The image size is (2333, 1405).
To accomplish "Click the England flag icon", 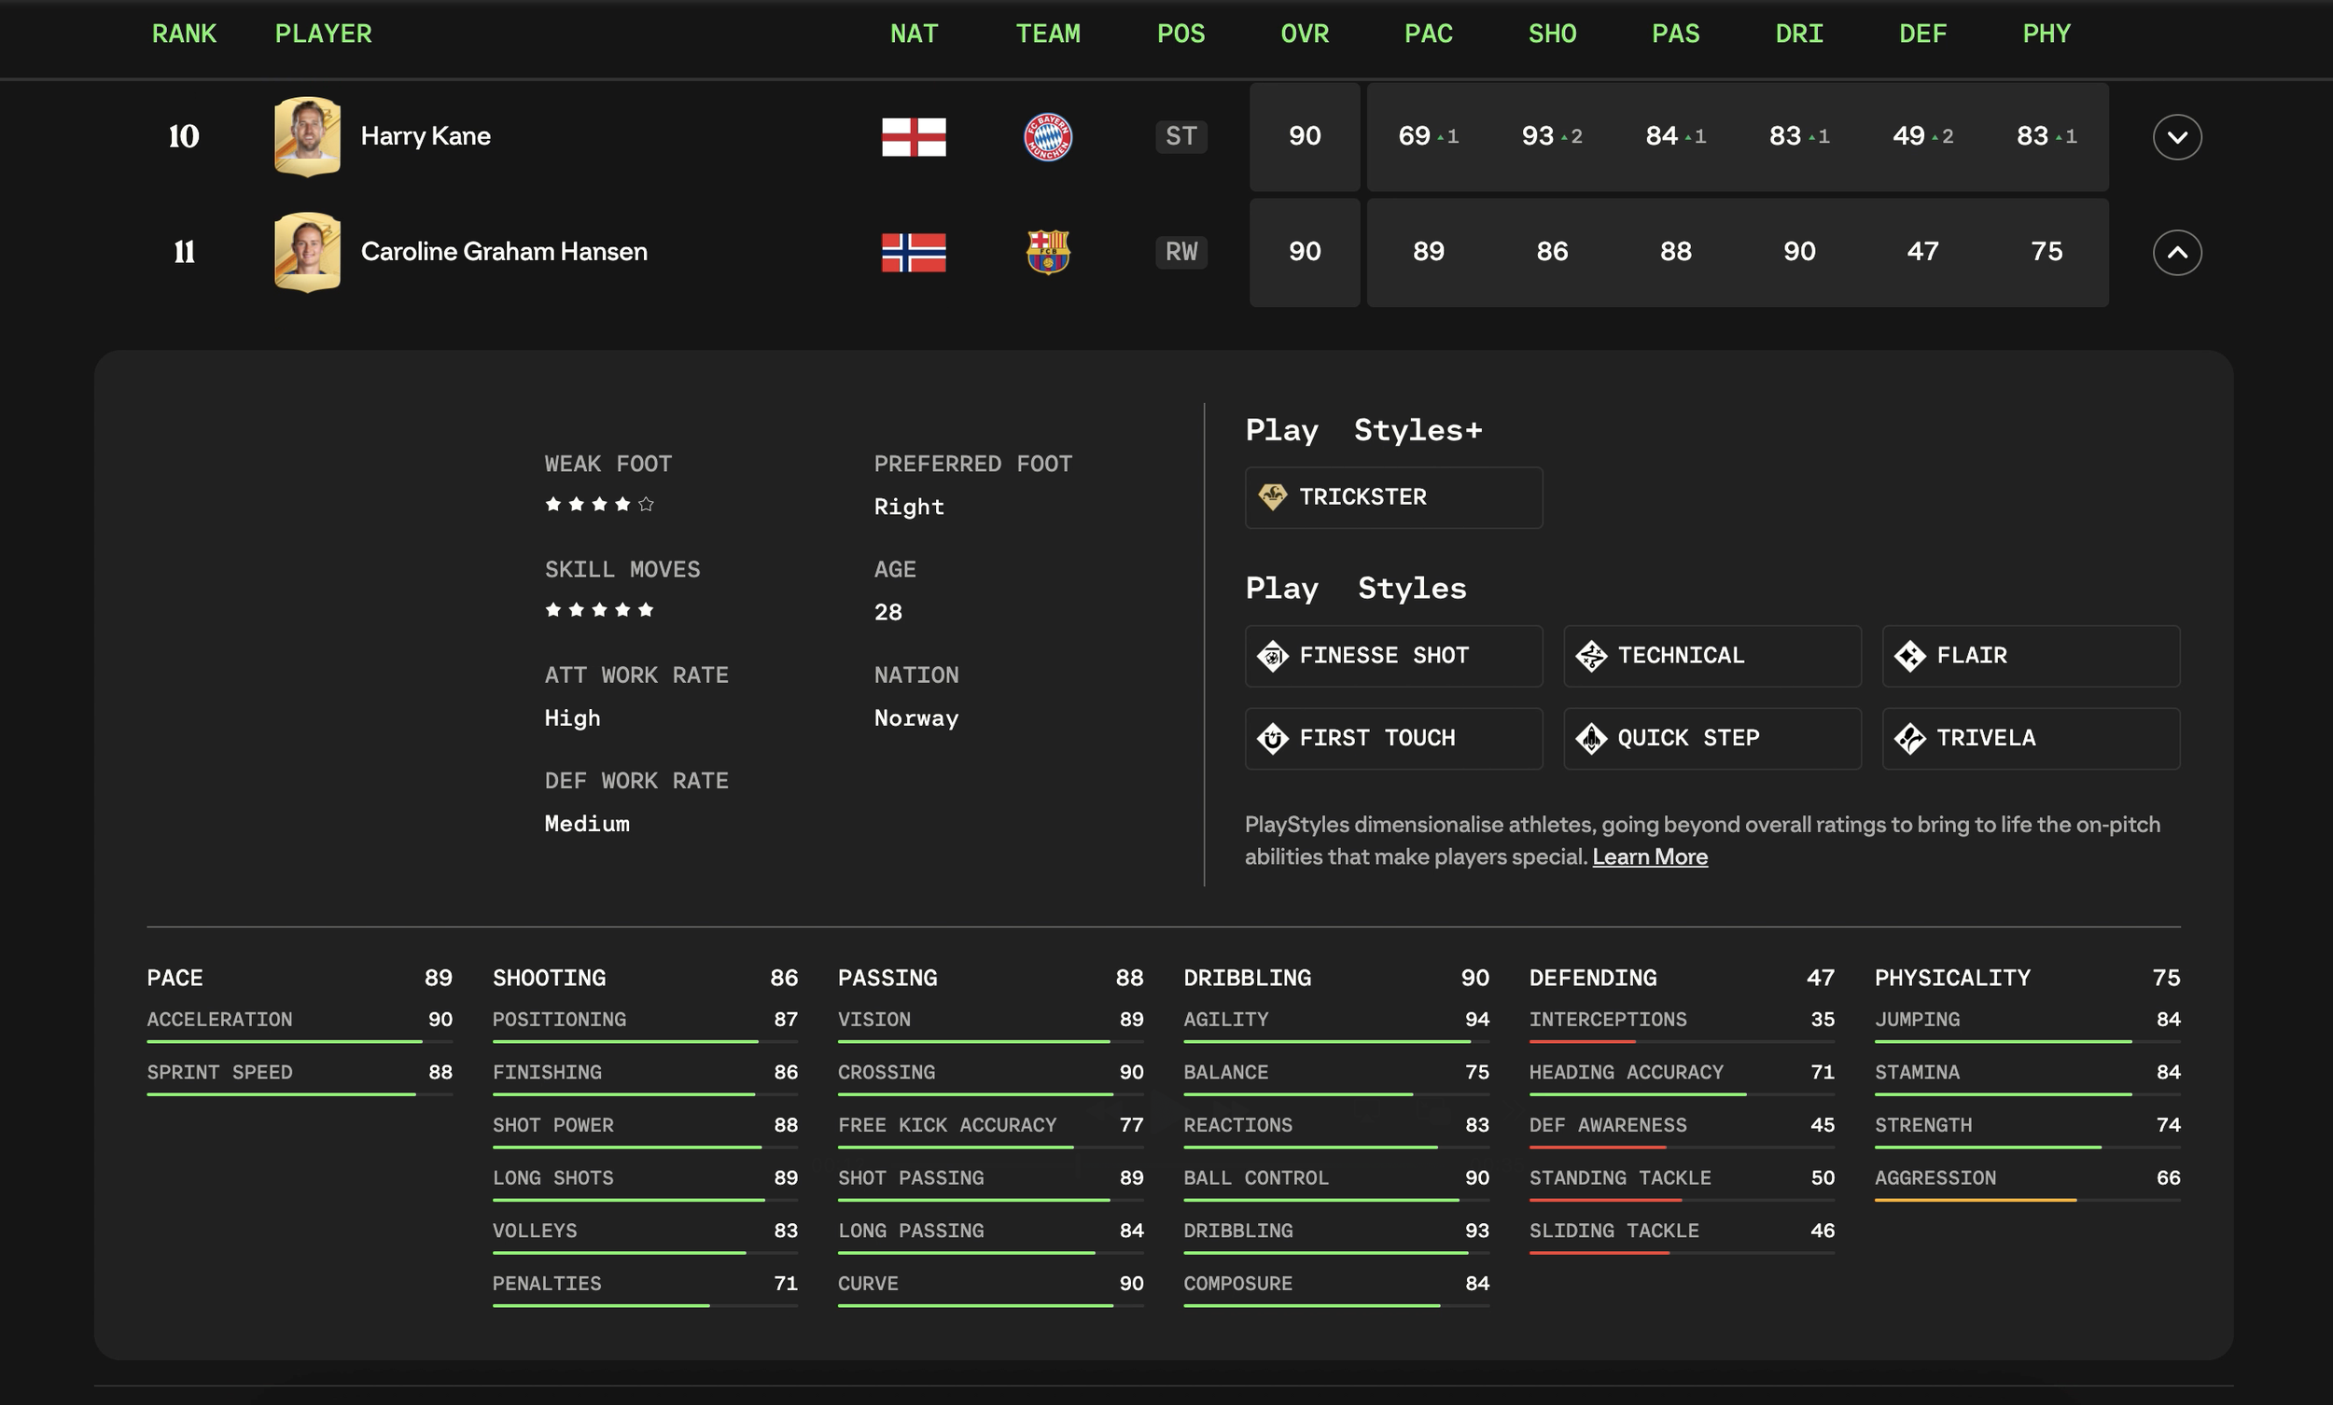I will 914,137.
